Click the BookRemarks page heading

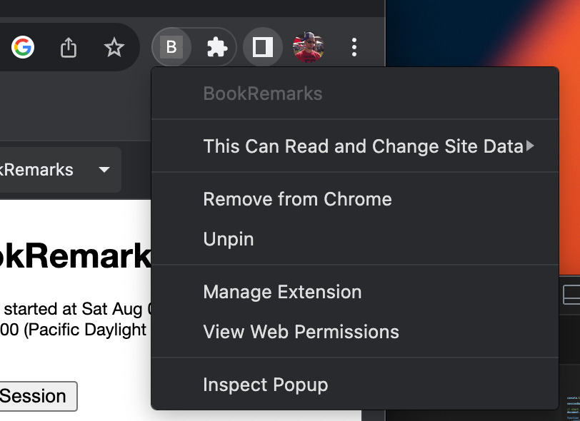tap(76, 256)
